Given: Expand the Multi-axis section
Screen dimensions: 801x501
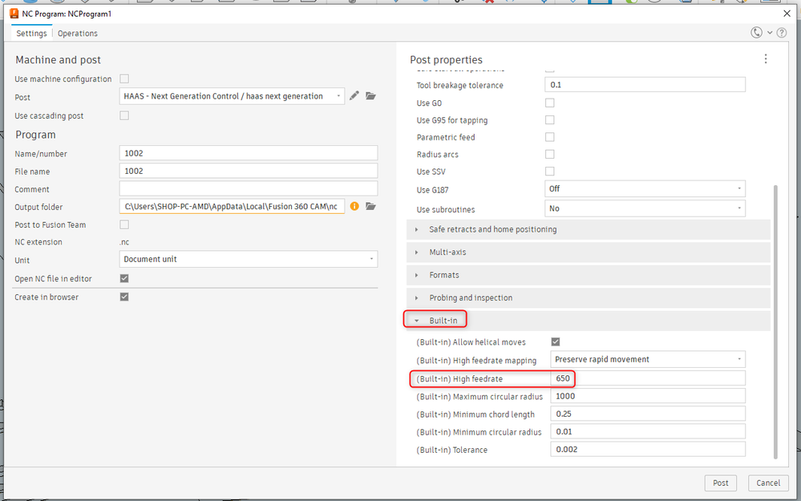Looking at the screenshot, I should pyautogui.click(x=589, y=253).
